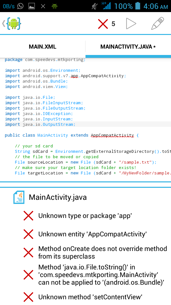This screenshot has width=171, height=305.
Task: Tap underlined AppCompatActivity in class declaration
Action: tap(112, 135)
